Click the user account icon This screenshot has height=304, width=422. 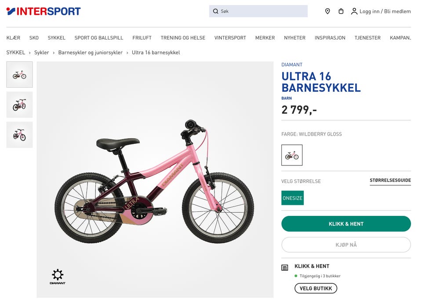(354, 11)
